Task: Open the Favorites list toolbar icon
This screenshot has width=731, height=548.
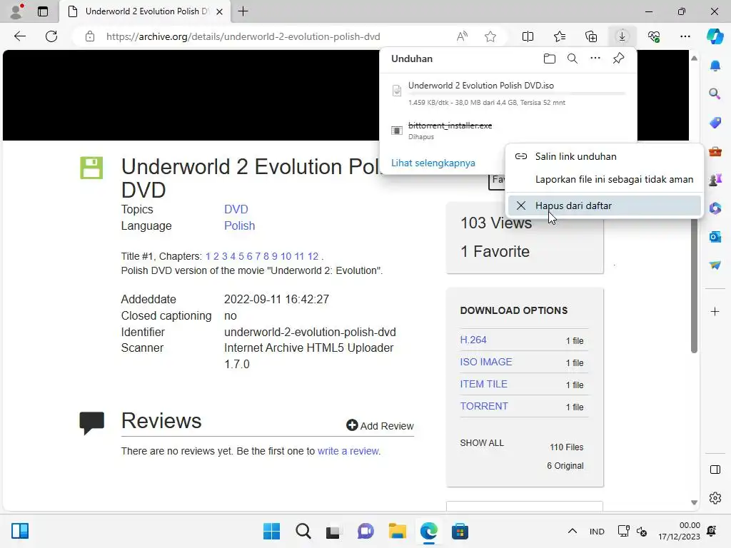Action: click(x=560, y=36)
